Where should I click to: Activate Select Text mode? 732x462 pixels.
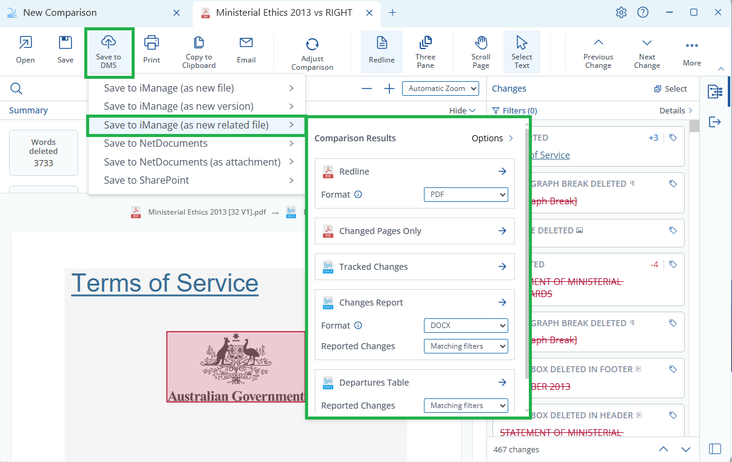coord(522,52)
